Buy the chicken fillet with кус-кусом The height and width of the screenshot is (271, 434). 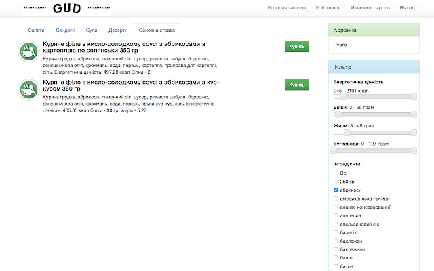pos(297,85)
